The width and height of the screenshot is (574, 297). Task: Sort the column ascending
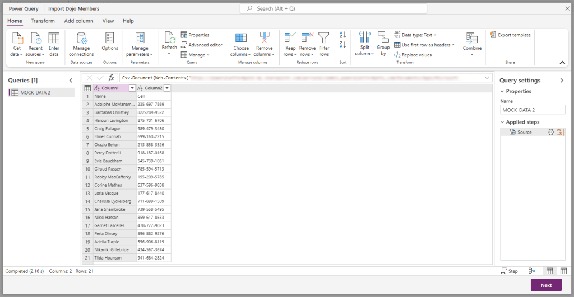pos(343,35)
